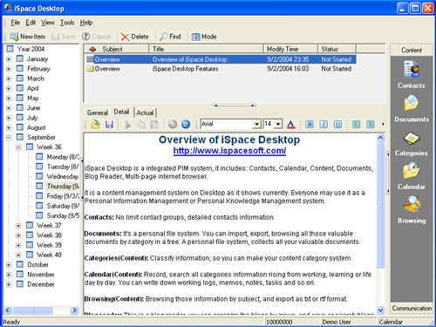436x327 pixels.
Task: Open the Tools menu
Action: coord(67,23)
